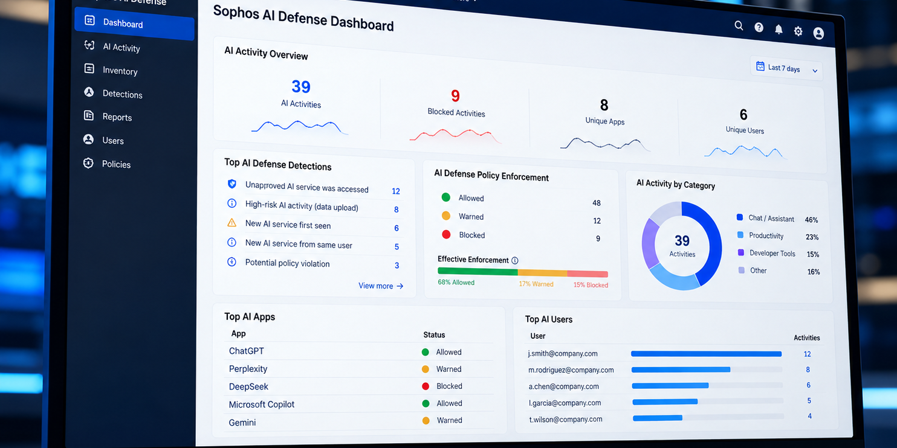The height and width of the screenshot is (448, 897).
Task: Click the Unapproved AI service was accessed detection
Action: point(307,187)
